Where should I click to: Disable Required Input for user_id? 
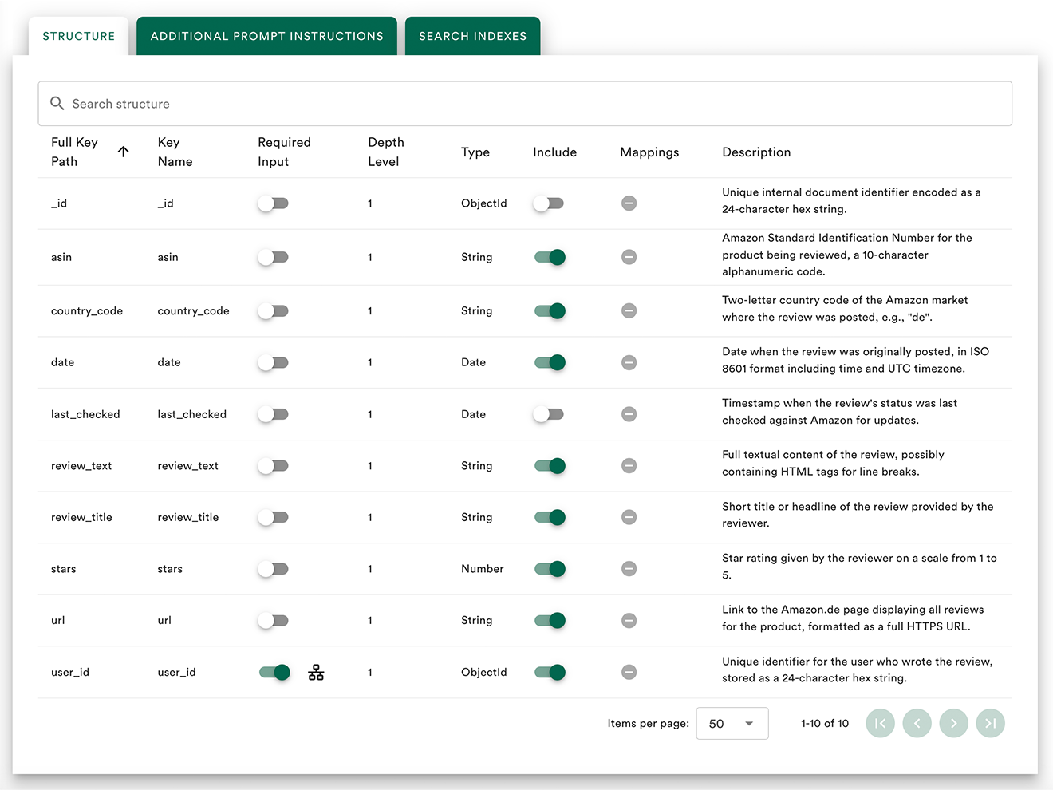click(274, 673)
